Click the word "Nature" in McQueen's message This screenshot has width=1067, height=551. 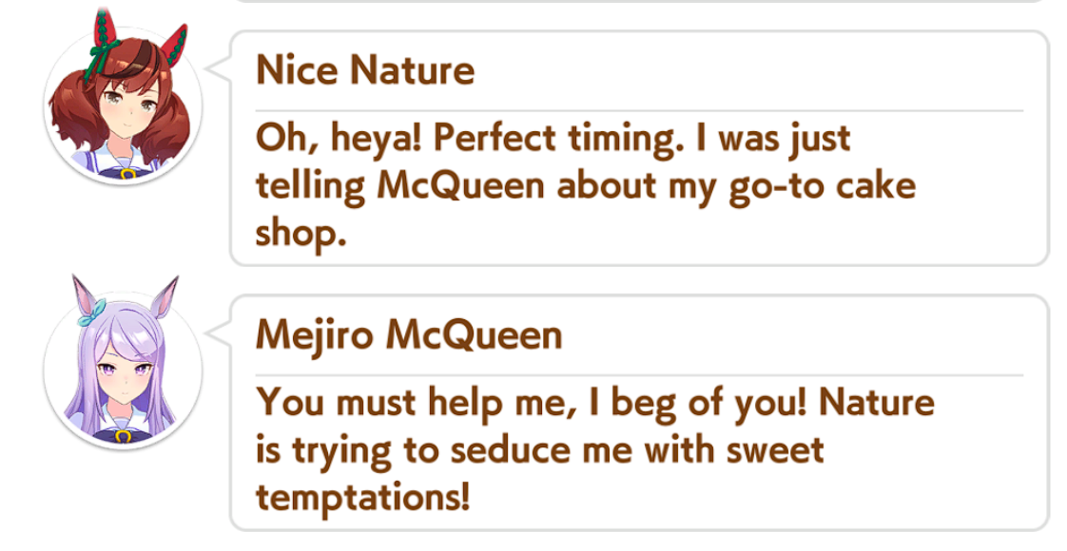tap(877, 402)
